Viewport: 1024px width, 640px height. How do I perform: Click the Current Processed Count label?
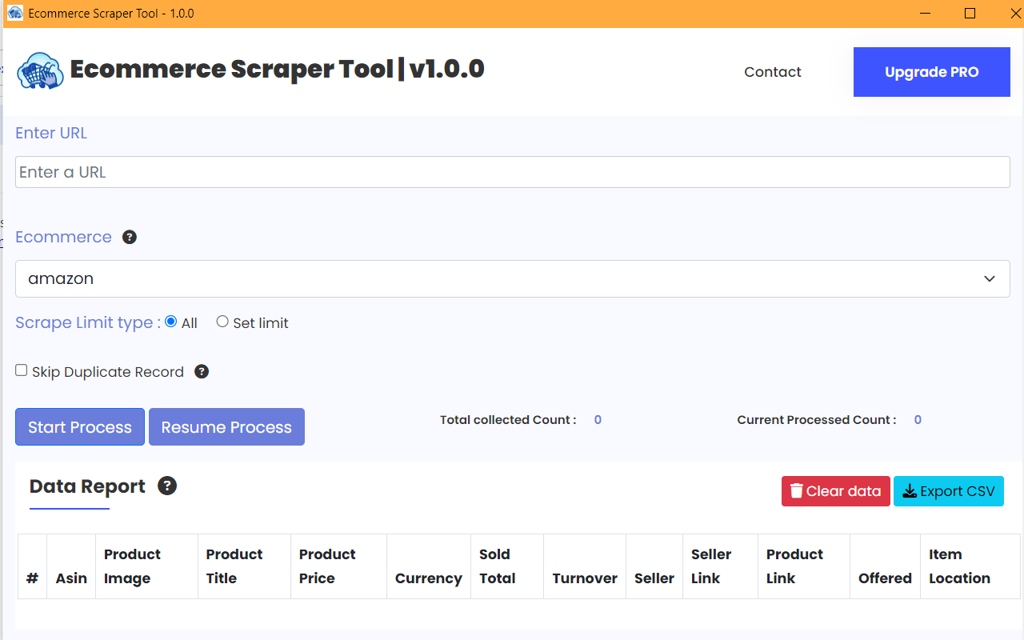pyautogui.click(x=817, y=420)
